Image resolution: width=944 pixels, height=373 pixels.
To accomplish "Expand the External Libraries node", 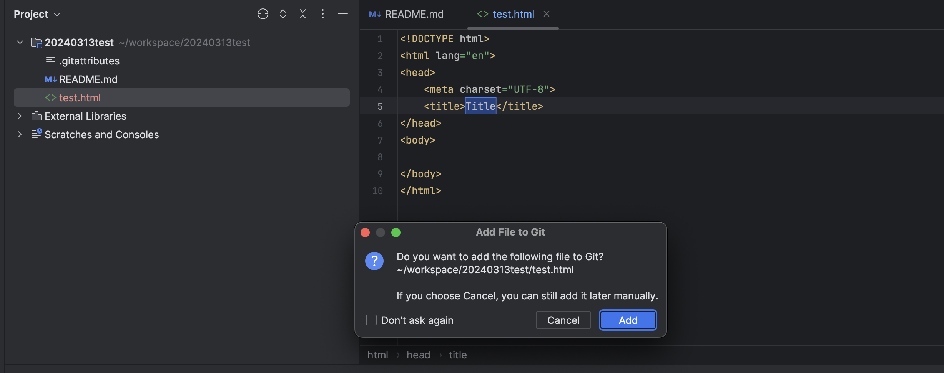I will 20,116.
